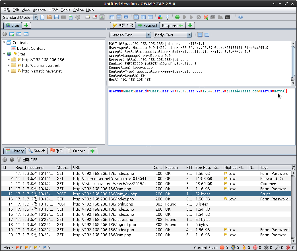Viewport: 297px width, 251px height.
Task: Open a saved session via folder icon
Action: coord(49,17)
